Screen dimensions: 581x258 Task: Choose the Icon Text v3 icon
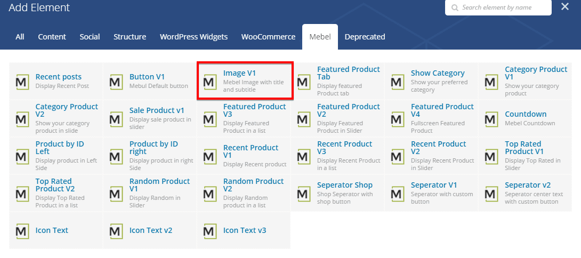point(209,231)
